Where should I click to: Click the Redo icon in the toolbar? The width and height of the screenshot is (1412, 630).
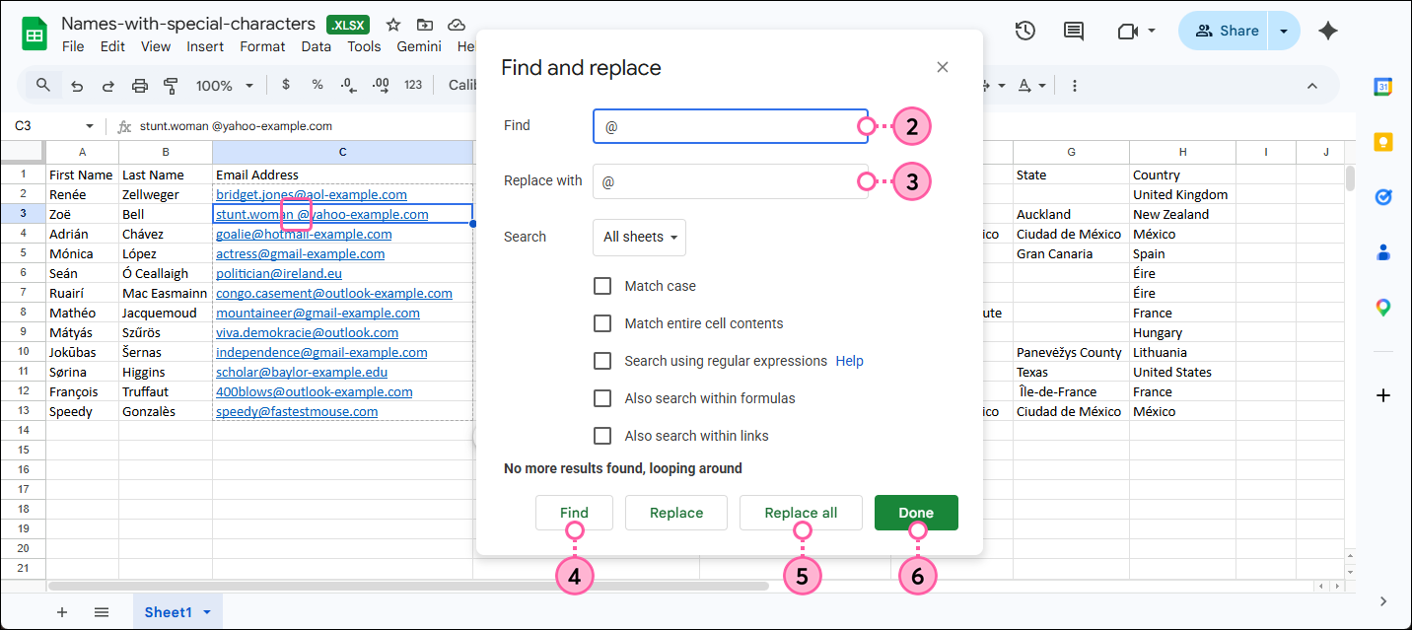[x=107, y=85]
